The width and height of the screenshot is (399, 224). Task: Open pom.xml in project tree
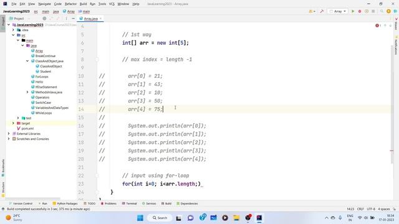pos(27,129)
